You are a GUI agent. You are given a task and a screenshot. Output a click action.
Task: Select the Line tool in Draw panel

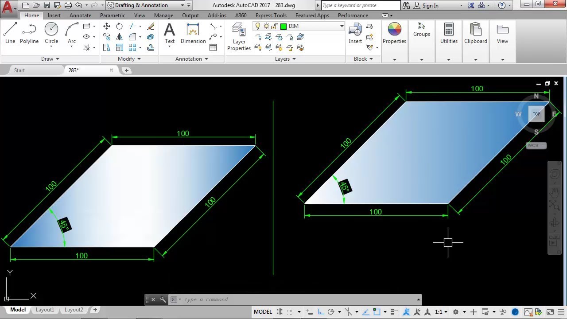click(x=10, y=34)
